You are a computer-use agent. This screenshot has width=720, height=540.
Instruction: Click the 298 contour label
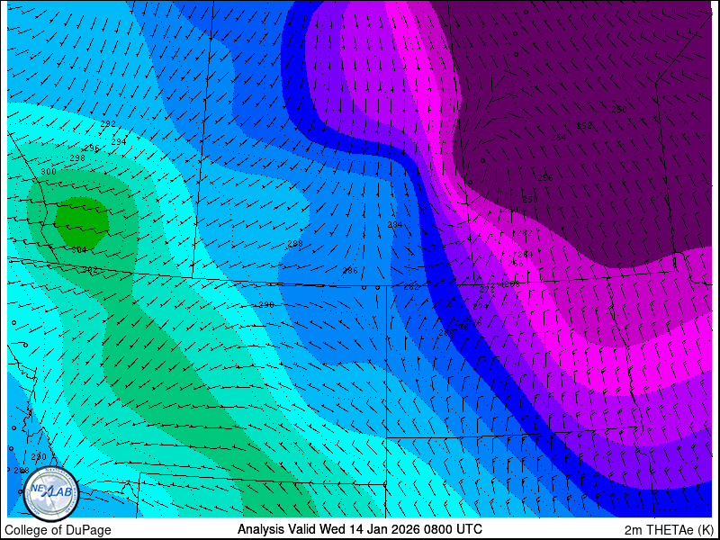pyautogui.click(x=77, y=158)
